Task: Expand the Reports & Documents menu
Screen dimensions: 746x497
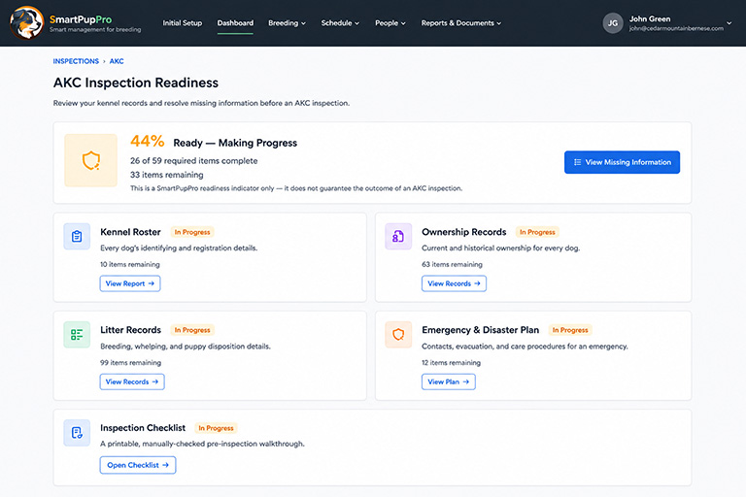Action: (461, 23)
